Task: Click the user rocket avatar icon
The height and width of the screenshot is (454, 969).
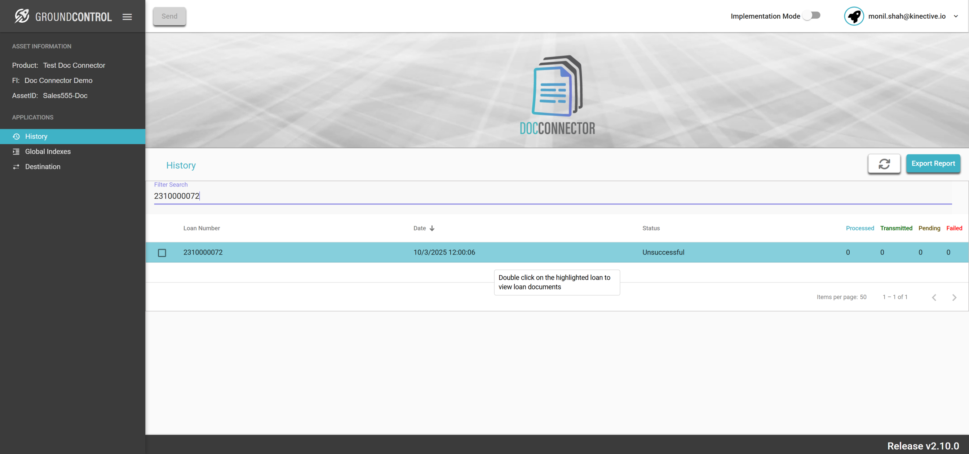Action: tap(854, 16)
